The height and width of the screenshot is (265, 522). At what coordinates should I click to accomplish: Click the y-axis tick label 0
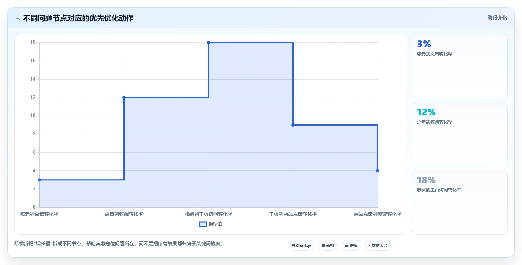click(x=34, y=207)
